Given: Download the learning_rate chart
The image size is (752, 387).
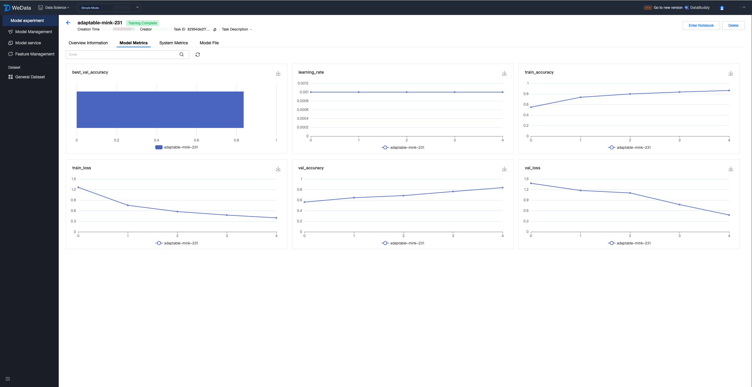Looking at the screenshot, I should (504, 73).
